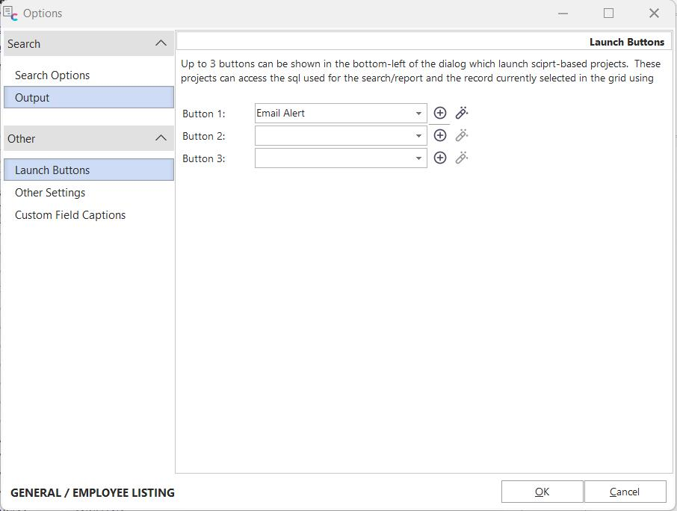Viewport: 677px width, 511px height.
Task: Open the Button 2 dropdown list
Action: [x=418, y=136]
